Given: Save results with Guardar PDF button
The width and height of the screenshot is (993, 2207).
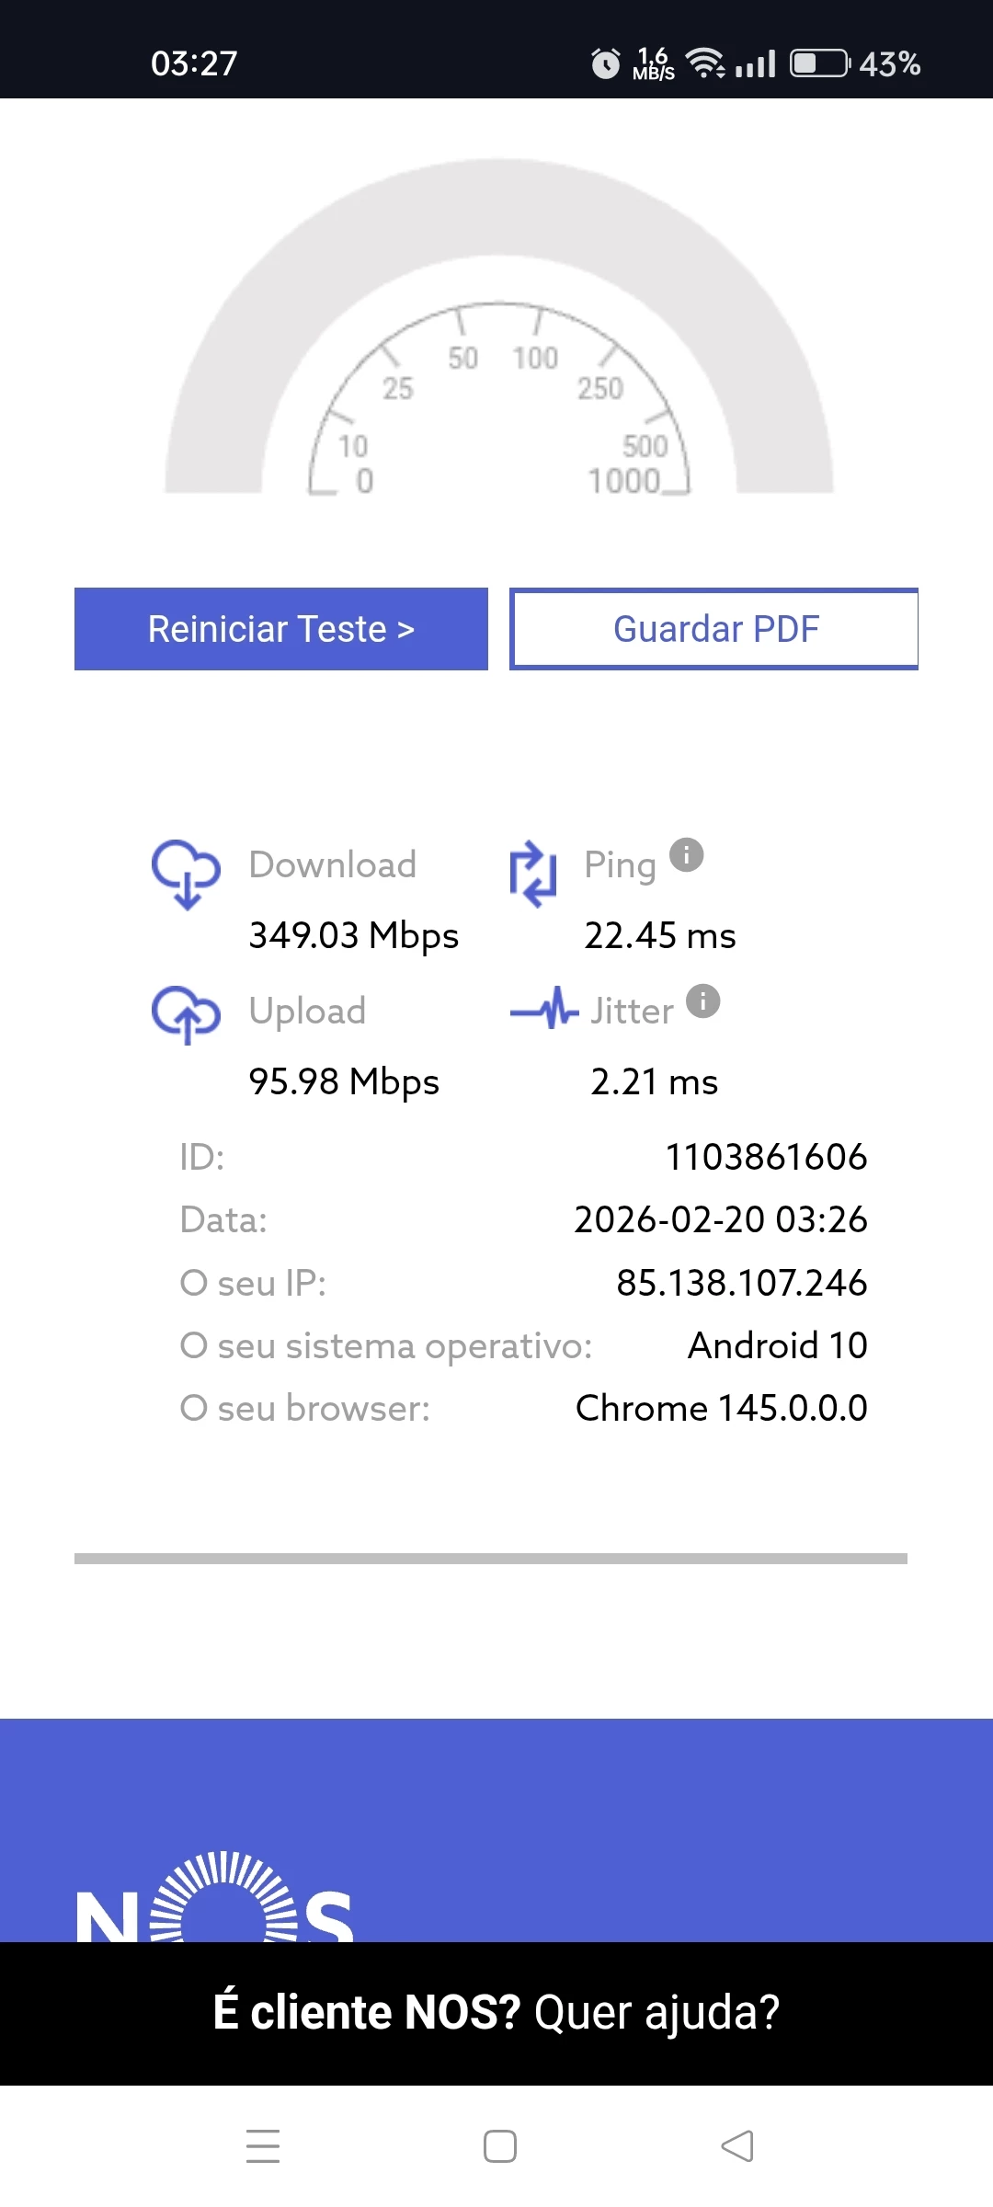Looking at the screenshot, I should pos(714,629).
